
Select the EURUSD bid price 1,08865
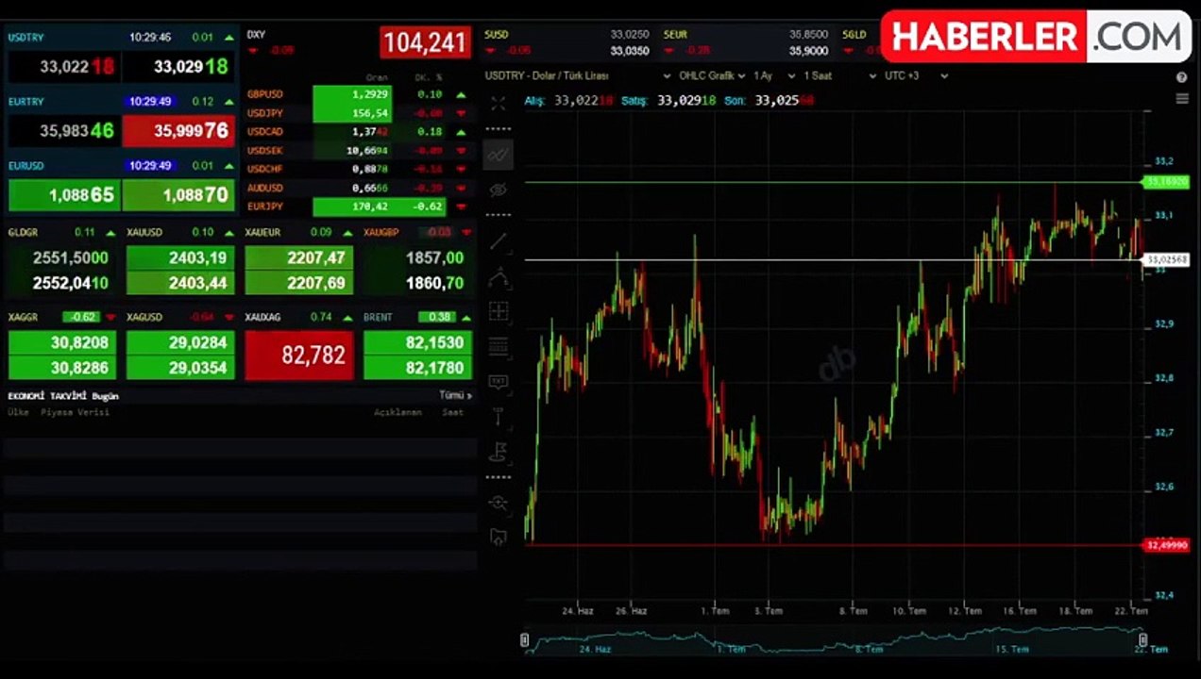[63, 195]
